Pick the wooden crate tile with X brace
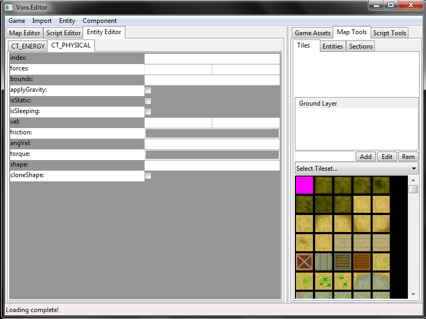The width and height of the screenshot is (426, 319). (x=304, y=262)
